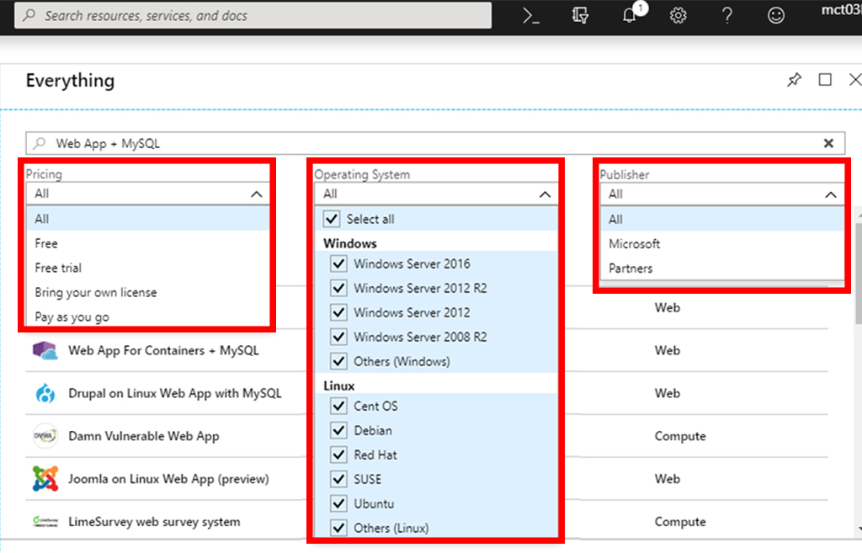
Task: Filter by Microsoft publisher
Action: pos(722,243)
